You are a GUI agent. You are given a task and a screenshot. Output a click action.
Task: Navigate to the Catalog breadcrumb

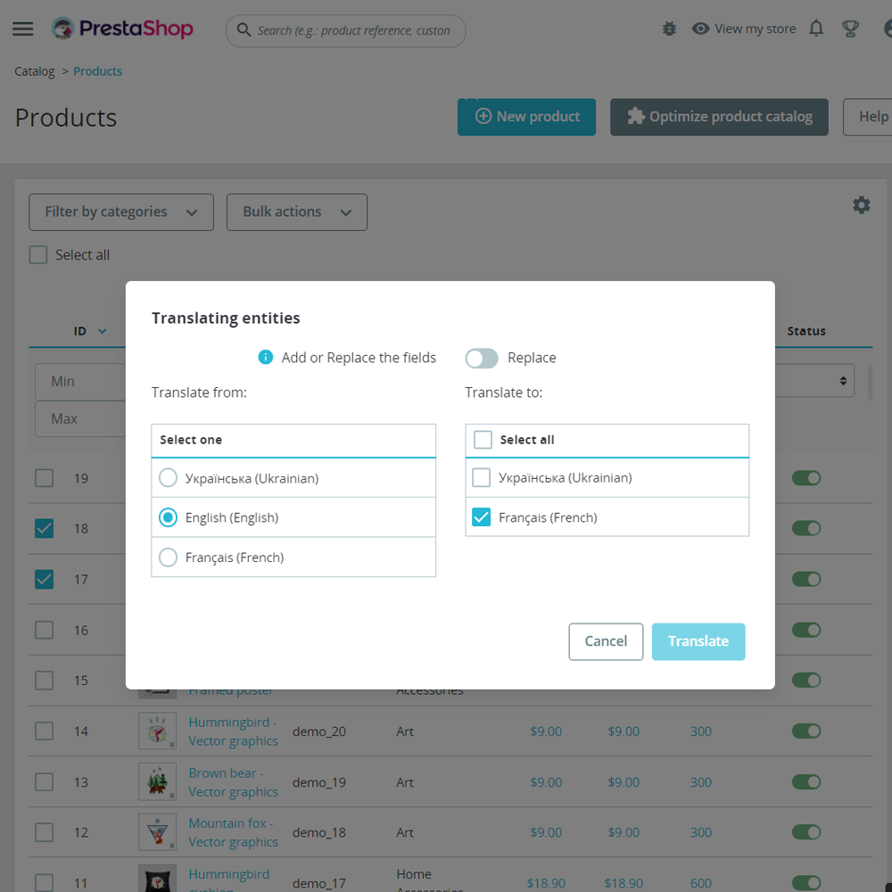coord(34,70)
